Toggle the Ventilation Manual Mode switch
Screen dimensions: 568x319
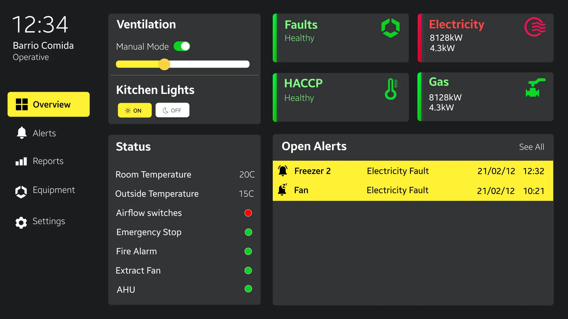(x=182, y=46)
